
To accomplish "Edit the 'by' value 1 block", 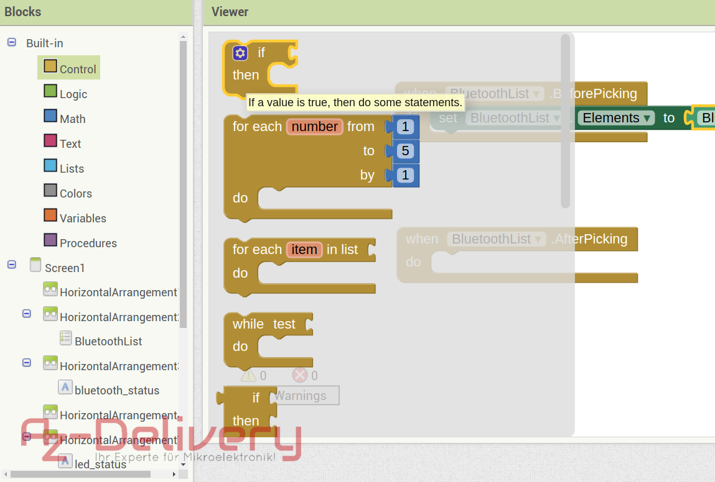I will click(x=405, y=175).
